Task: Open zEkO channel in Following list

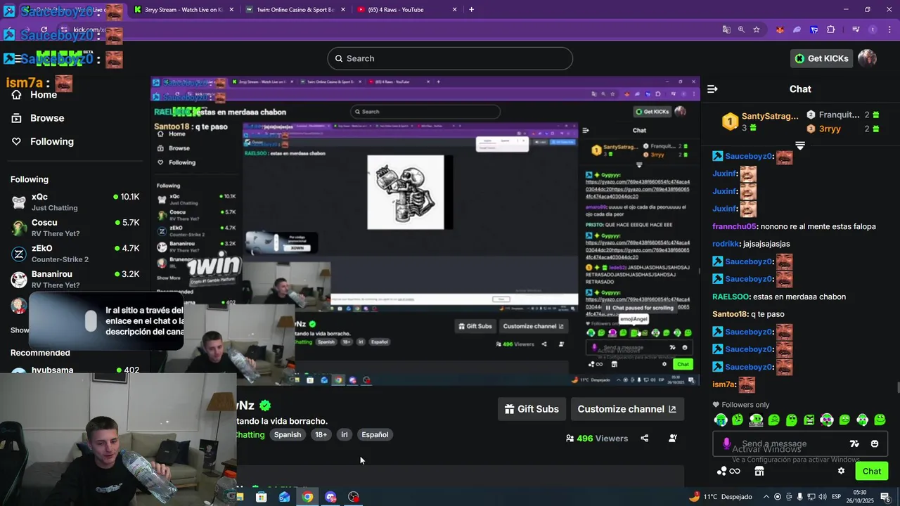Action: [75, 254]
